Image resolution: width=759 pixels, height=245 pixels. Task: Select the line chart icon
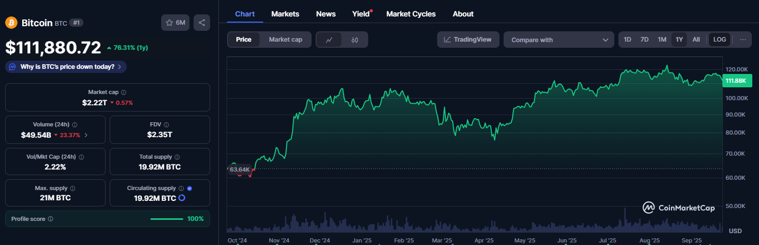(x=329, y=40)
